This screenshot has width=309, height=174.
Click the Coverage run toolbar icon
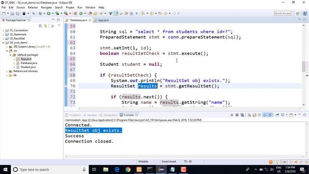(x=57, y=14)
